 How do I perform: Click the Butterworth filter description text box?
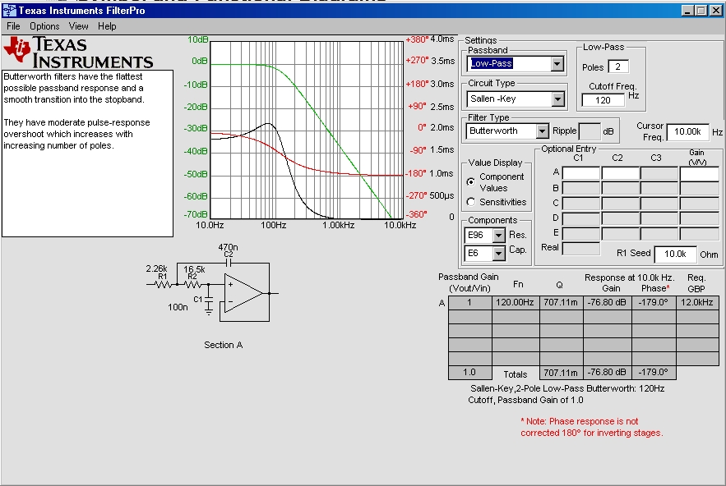coord(87,154)
